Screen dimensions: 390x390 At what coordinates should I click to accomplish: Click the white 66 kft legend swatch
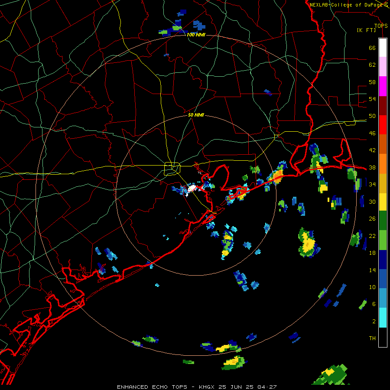(383, 48)
